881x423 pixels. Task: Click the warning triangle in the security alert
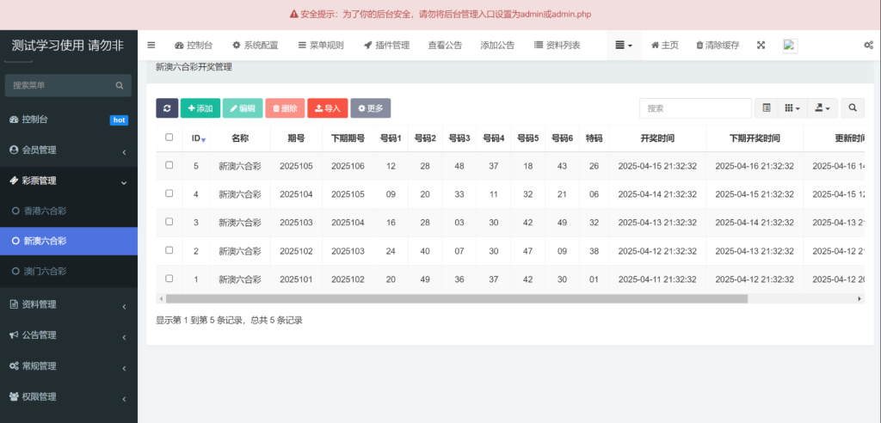[293, 14]
